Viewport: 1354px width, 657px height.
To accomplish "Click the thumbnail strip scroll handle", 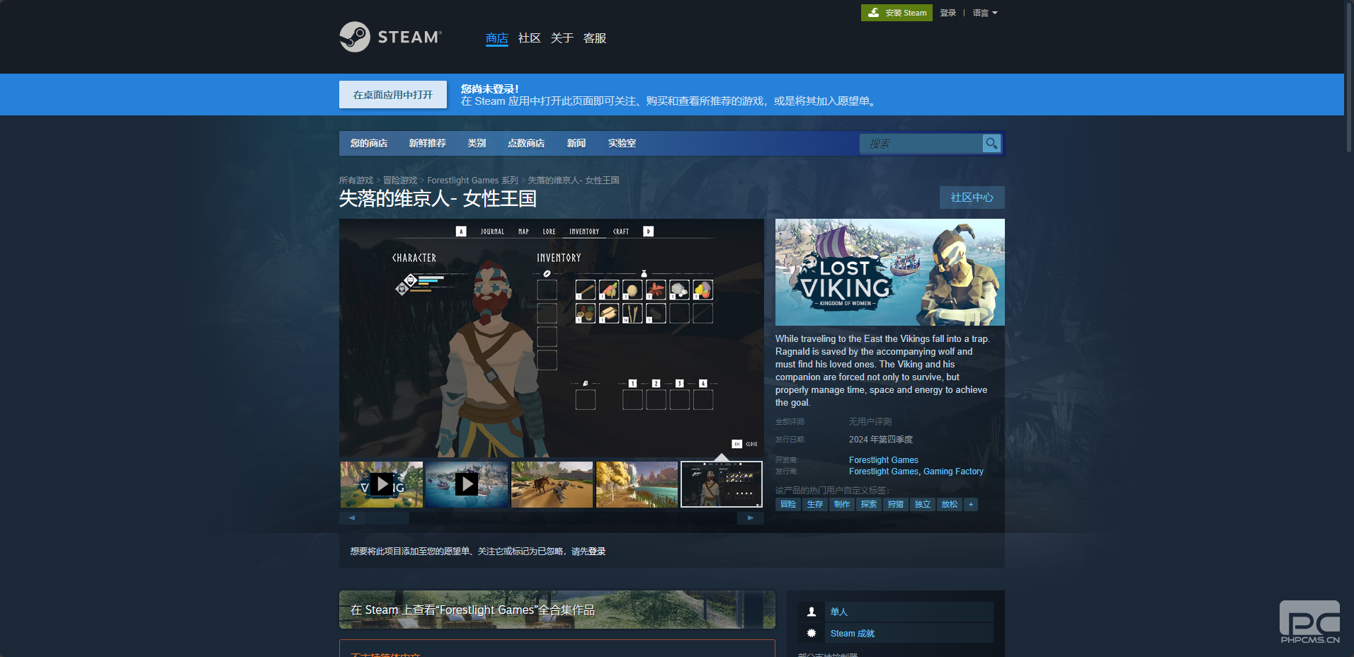I will click(x=387, y=518).
